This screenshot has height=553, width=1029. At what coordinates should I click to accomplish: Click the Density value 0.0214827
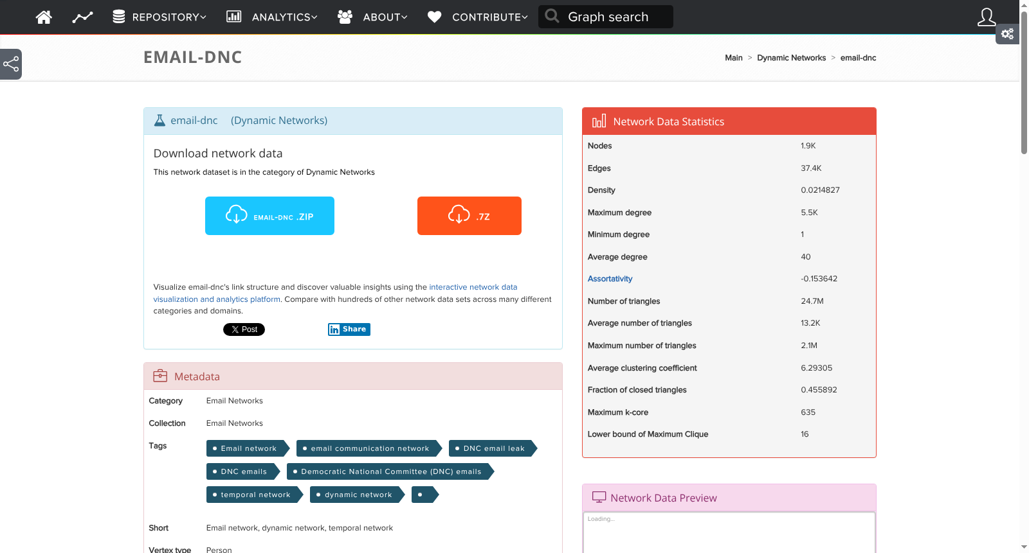820,190
